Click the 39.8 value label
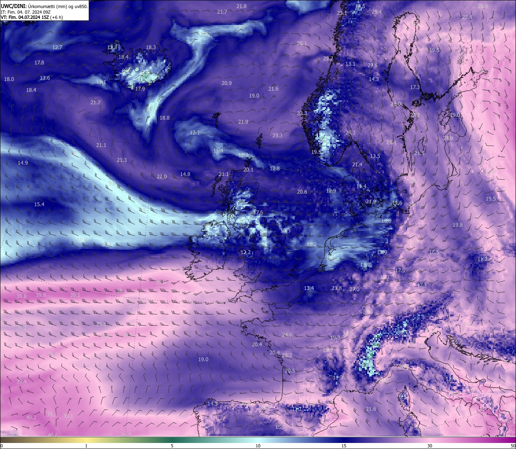This screenshot has height=449, width=516. point(21,296)
